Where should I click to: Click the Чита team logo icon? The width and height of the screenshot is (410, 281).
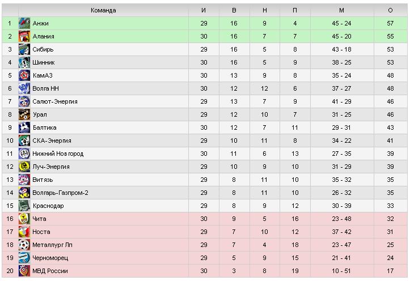pyautogui.click(x=24, y=219)
